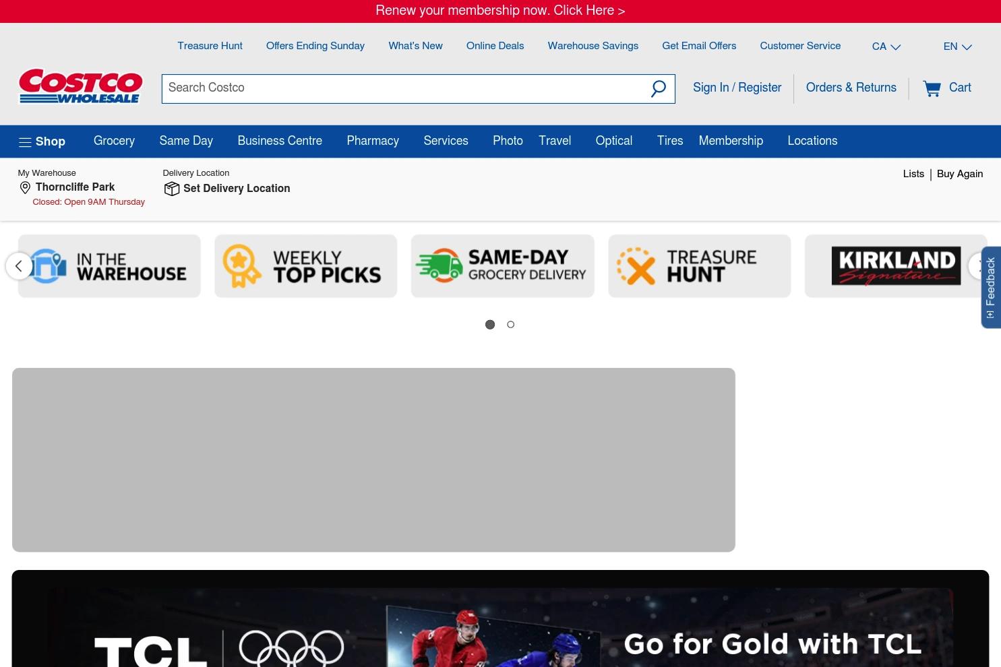Go to the Tires section
This screenshot has height=667, width=1001.
[x=670, y=141]
